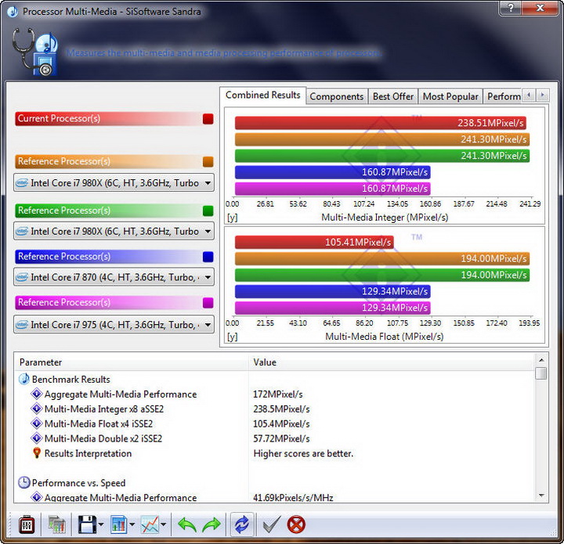
Task: Click the 41.69kPixels/s/MHz value
Action: (x=293, y=498)
